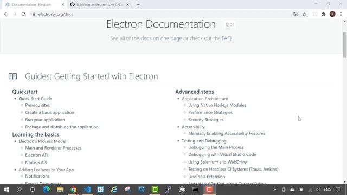
Task: Click the padlock site info icon
Action: [x=34, y=14]
